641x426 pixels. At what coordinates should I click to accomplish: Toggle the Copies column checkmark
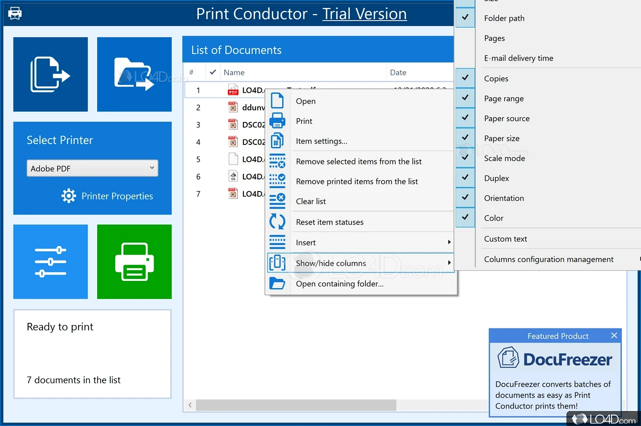point(465,78)
